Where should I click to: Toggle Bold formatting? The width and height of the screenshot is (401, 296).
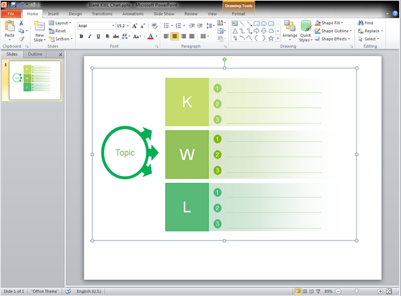(81, 37)
